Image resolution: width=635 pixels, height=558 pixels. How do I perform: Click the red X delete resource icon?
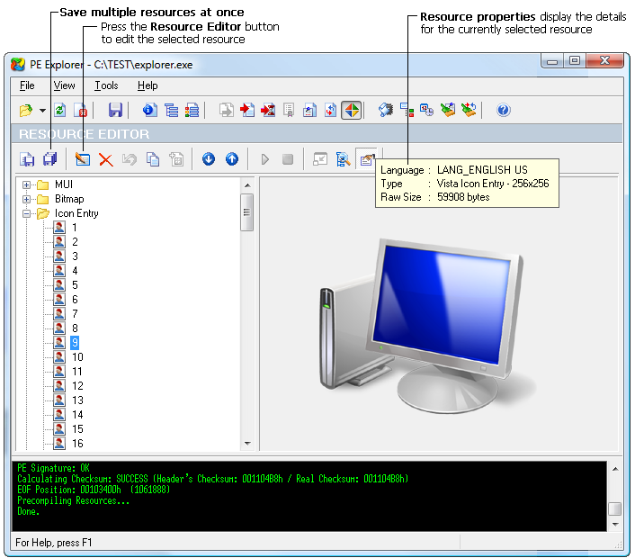[105, 159]
